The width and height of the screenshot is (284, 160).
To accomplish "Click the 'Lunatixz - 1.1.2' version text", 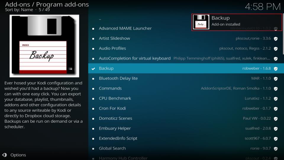I will pyautogui.click(x=258, y=98).
